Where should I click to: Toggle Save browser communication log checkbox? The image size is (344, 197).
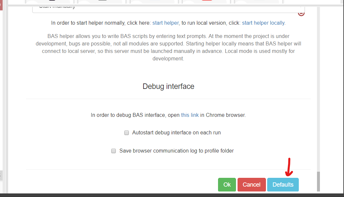[x=114, y=151]
